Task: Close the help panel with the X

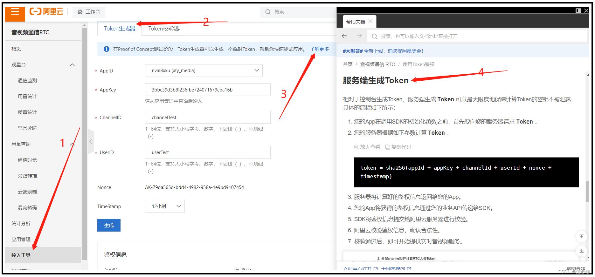Action: point(586,10)
